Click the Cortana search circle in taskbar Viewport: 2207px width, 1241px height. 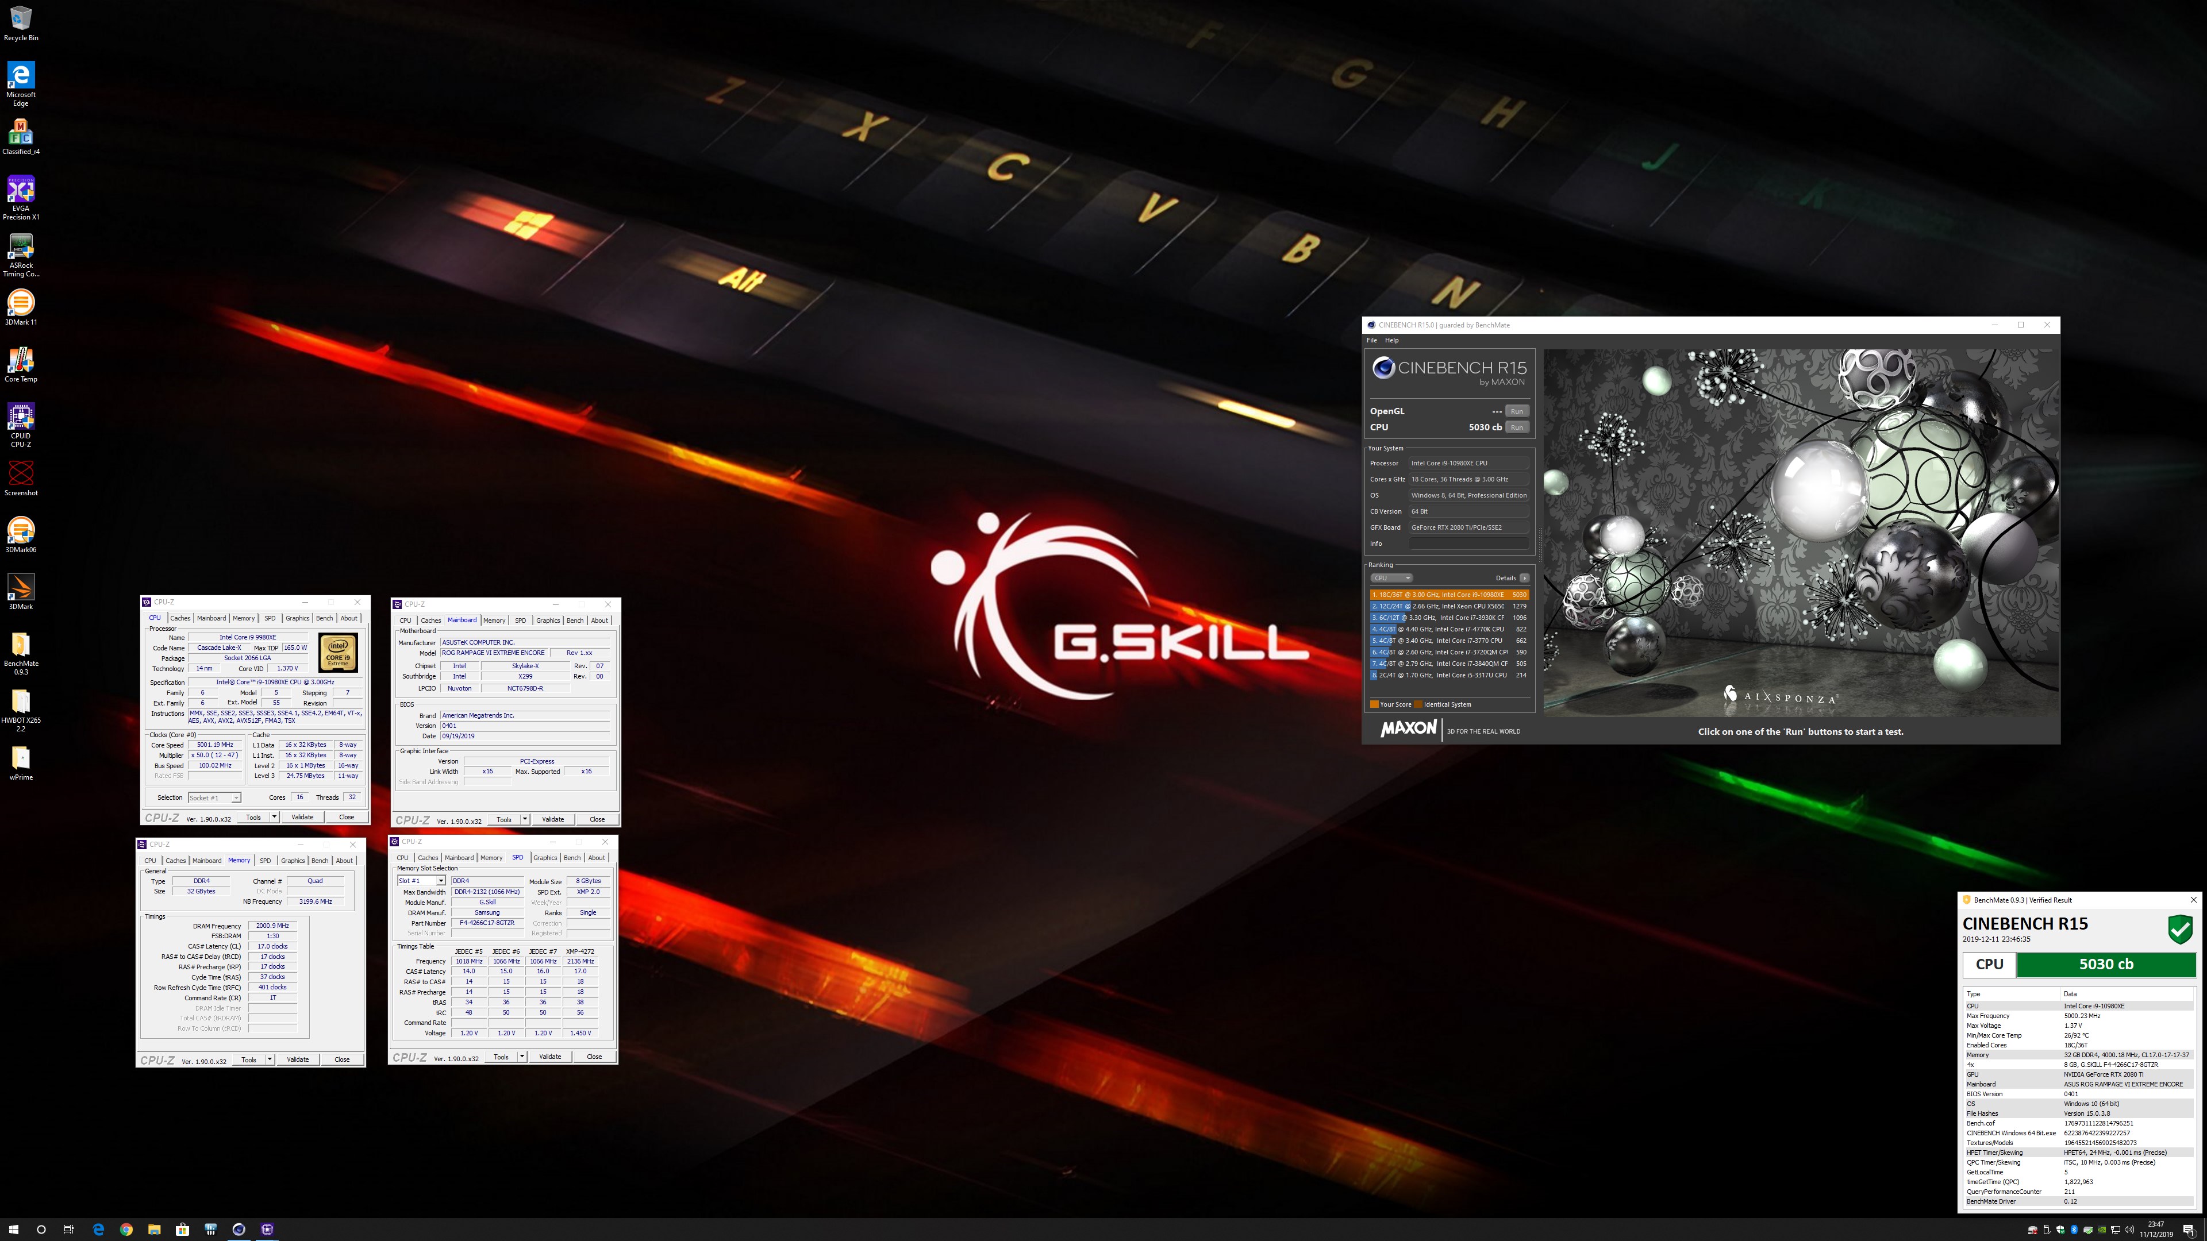(40, 1229)
